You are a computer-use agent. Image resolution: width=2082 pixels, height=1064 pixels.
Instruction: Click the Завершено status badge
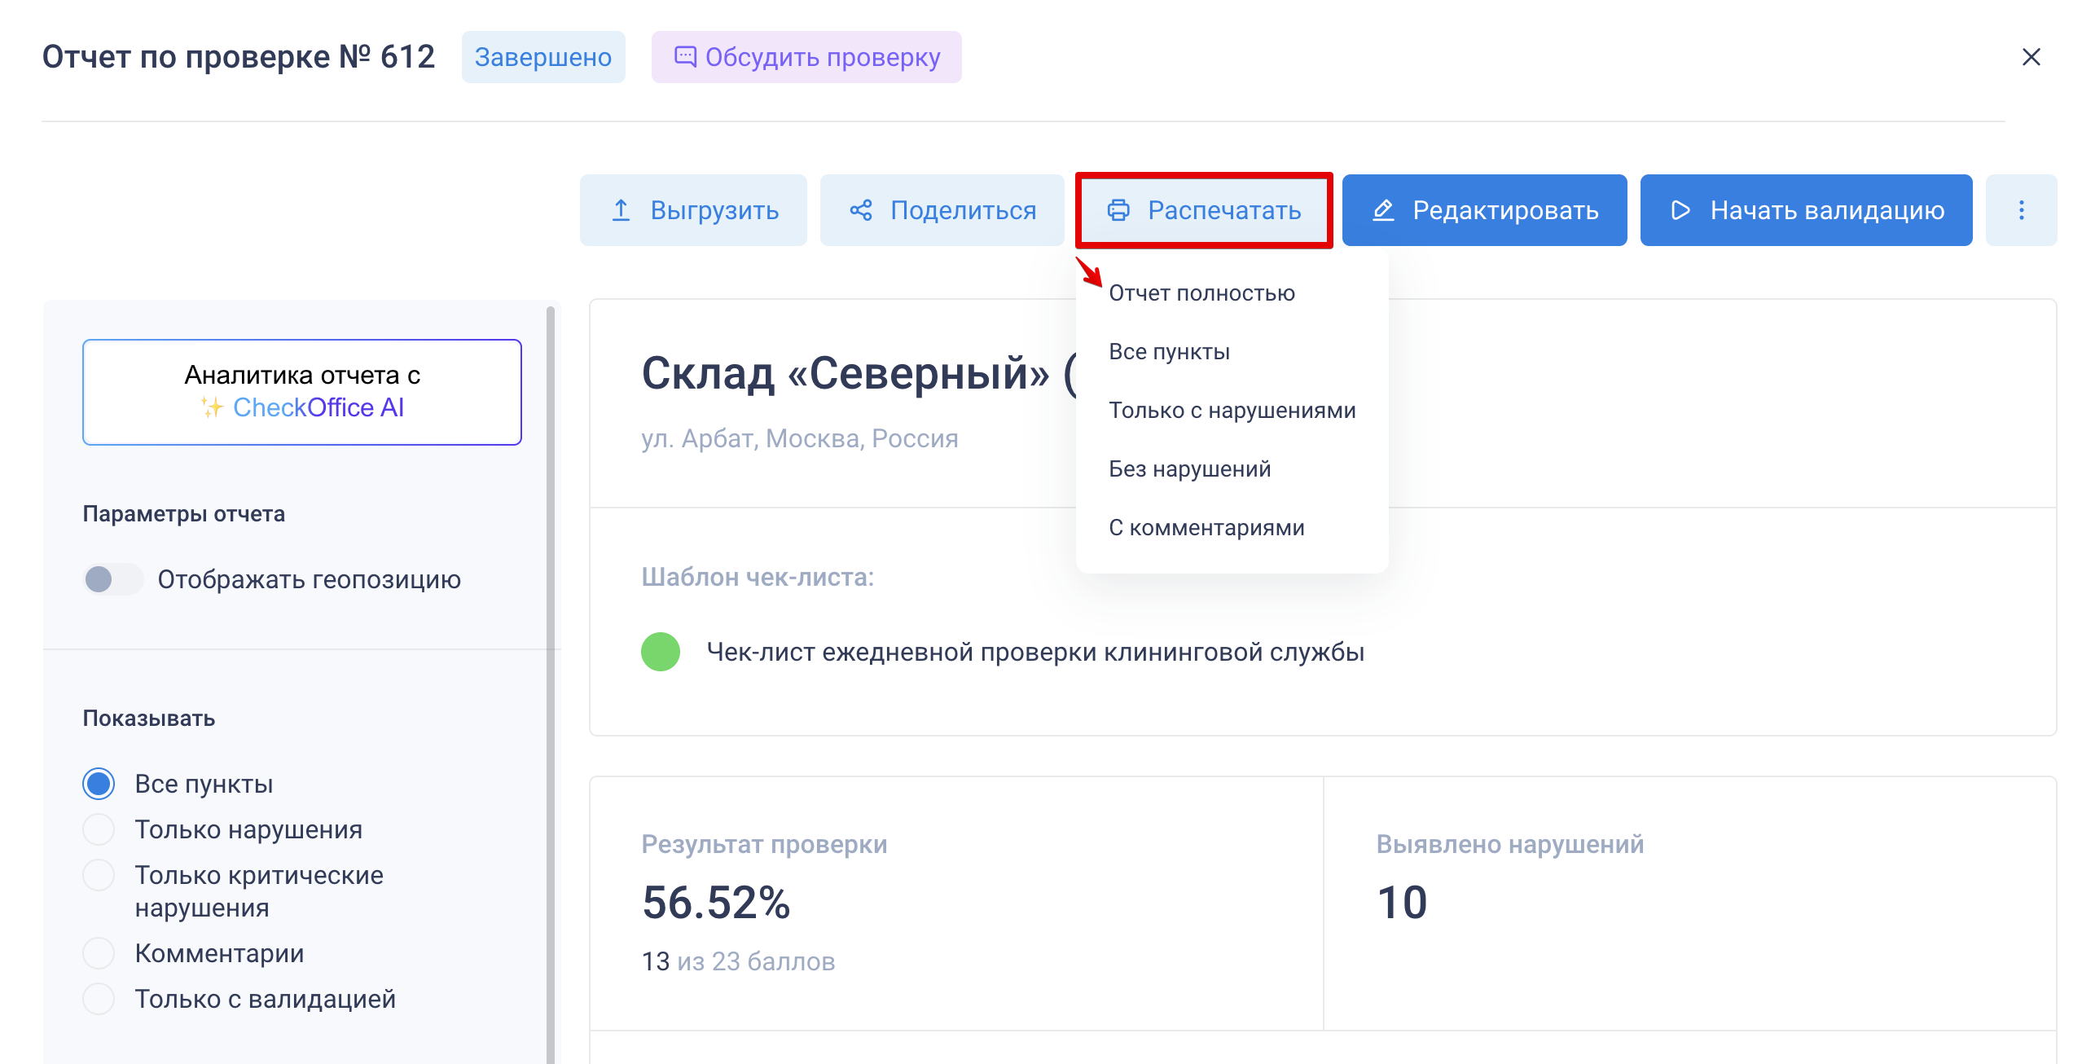point(542,57)
